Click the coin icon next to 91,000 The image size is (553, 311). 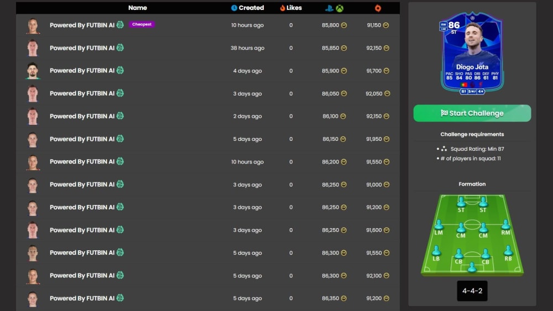coord(387,185)
